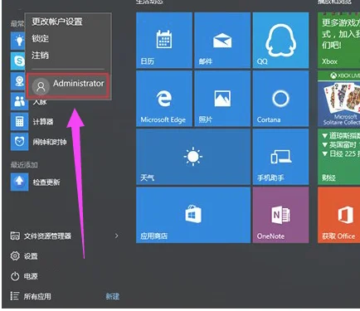This screenshot has height=311, width=360.
Task: Open the Alarms & Clock icon (闹钟和时钟)
Action: [x=19, y=142]
